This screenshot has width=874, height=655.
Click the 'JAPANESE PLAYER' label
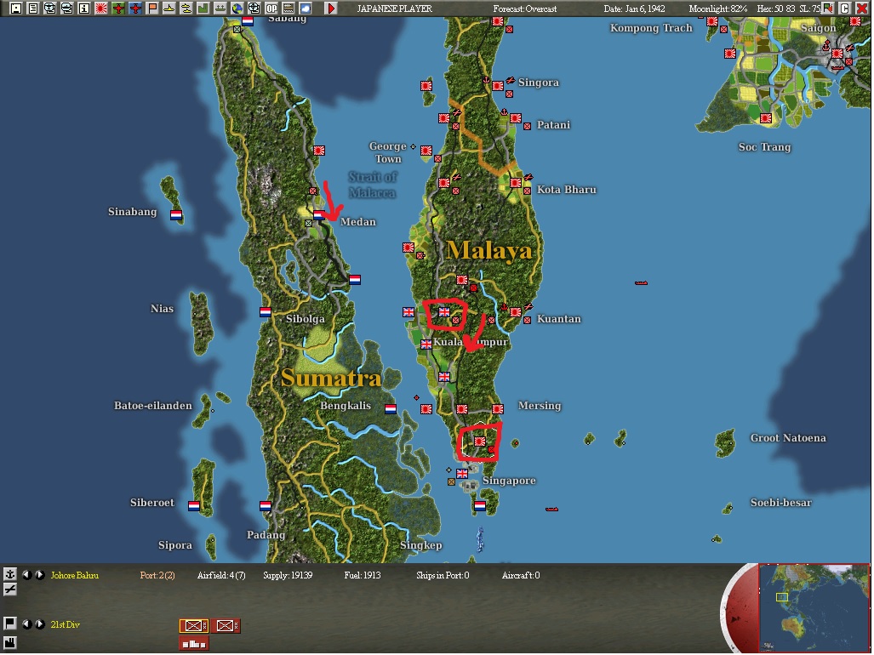pyautogui.click(x=395, y=9)
